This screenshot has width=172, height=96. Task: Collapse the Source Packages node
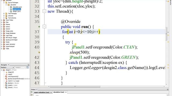(x=4, y=2)
